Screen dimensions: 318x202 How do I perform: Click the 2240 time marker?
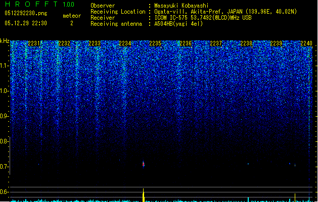306,43
